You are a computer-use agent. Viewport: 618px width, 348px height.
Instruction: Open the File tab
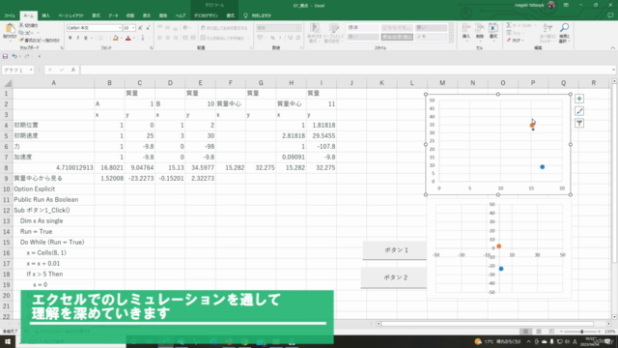point(10,15)
